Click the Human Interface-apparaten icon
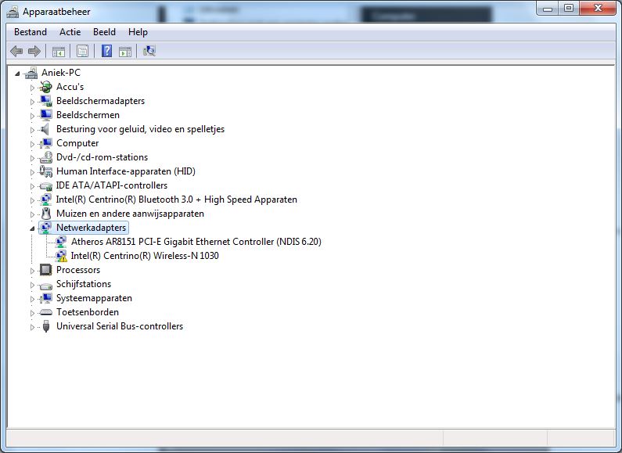622x453 pixels. coord(46,171)
